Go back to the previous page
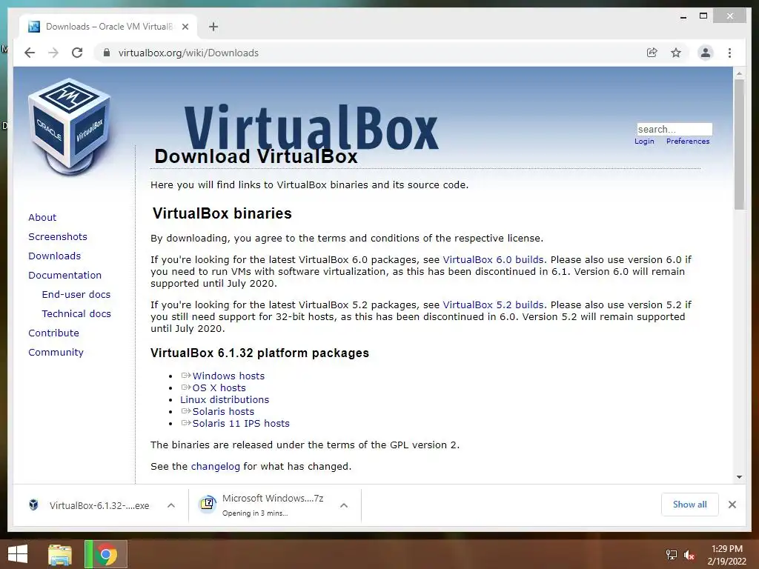 click(x=30, y=53)
